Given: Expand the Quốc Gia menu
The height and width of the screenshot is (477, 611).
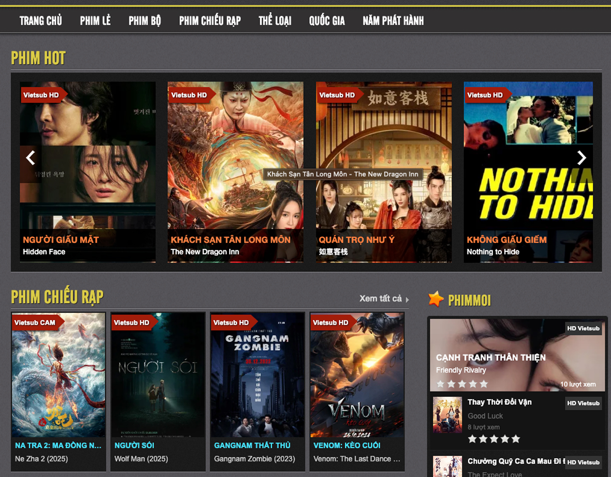Looking at the screenshot, I should pos(327,21).
